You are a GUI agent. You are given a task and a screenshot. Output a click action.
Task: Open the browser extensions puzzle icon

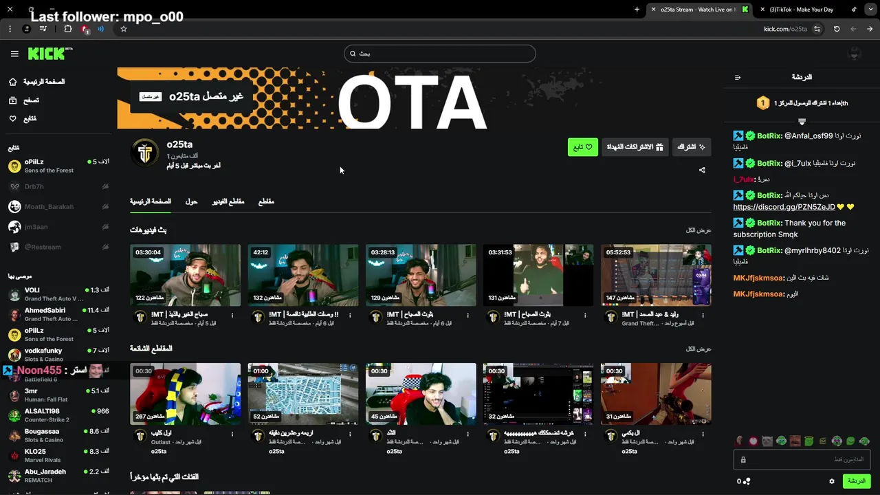[x=68, y=29]
